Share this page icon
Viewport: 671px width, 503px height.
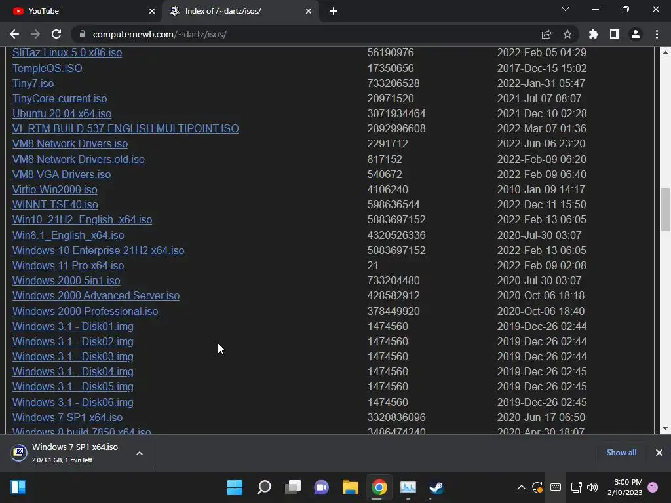tap(546, 34)
